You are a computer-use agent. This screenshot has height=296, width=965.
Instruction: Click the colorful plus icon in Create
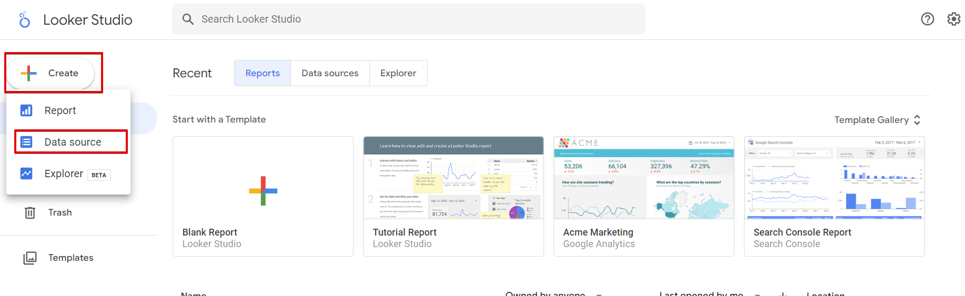click(29, 73)
